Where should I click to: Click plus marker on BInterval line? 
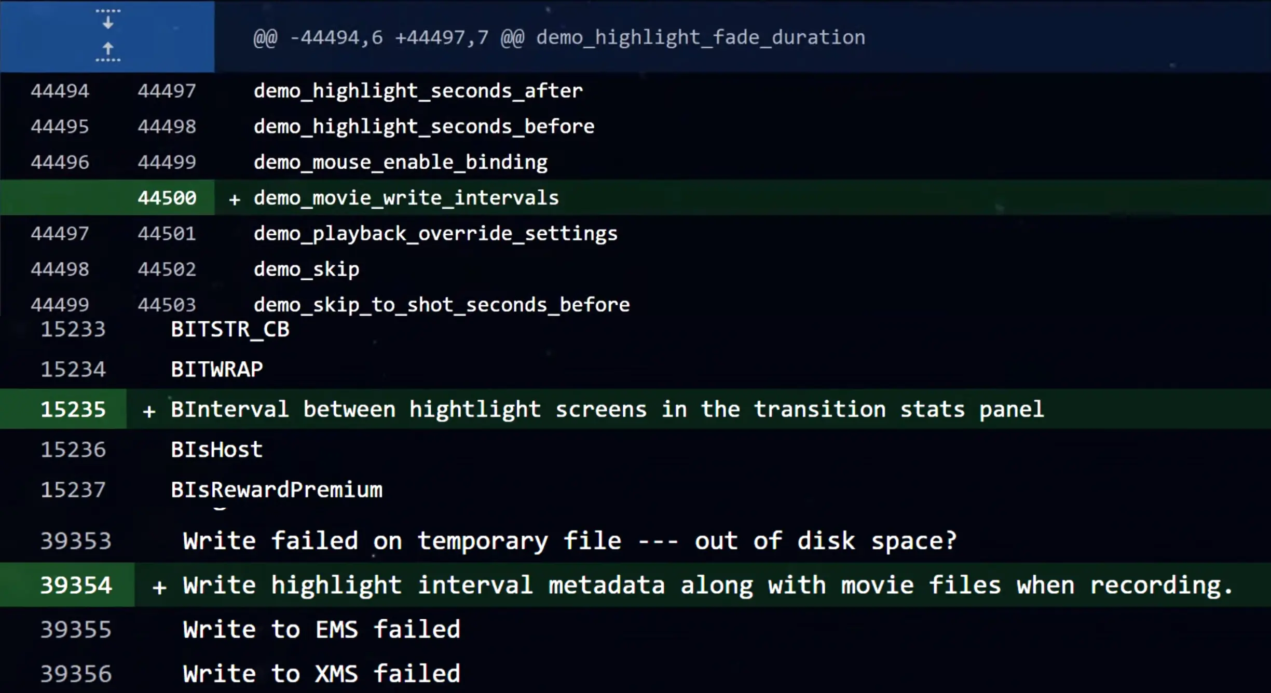click(149, 411)
